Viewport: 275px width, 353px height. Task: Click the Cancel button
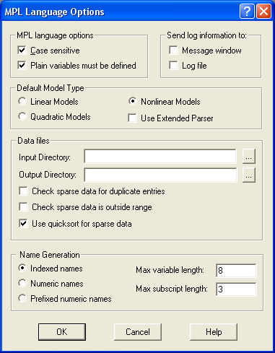pyautogui.click(x=138, y=332)
